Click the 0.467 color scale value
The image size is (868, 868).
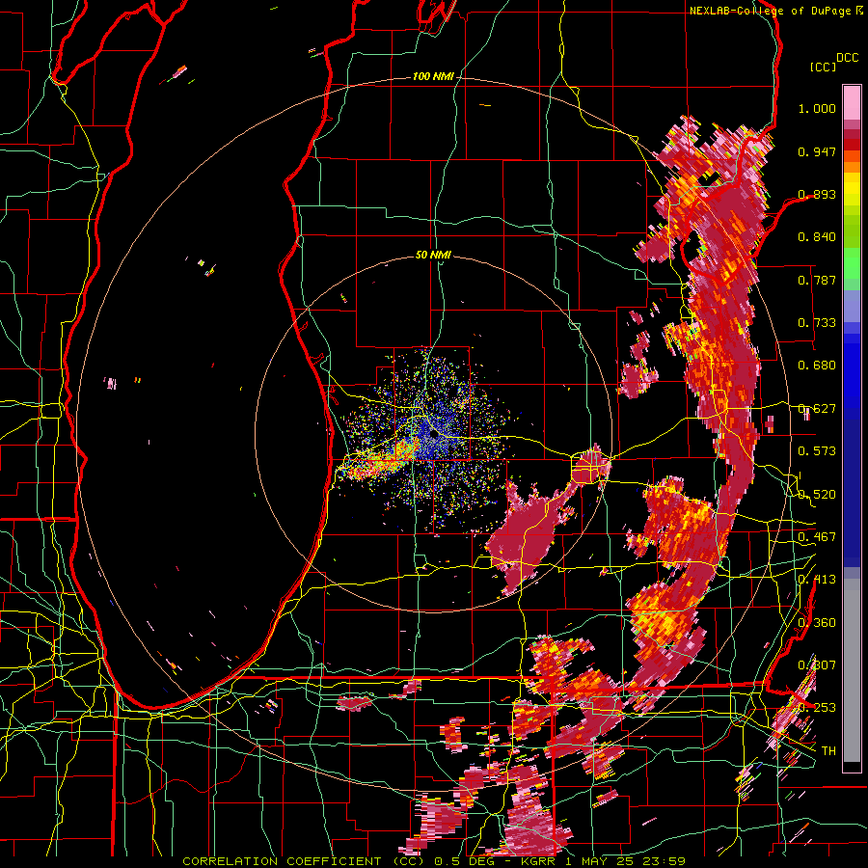click(x=817, y=537)
